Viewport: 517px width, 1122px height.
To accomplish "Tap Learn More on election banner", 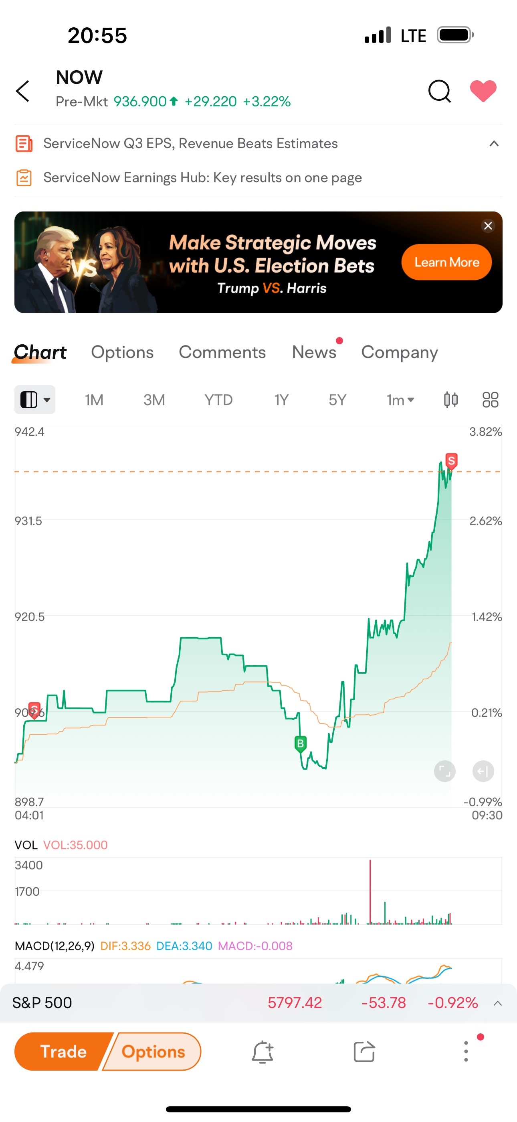I will 446,262.
